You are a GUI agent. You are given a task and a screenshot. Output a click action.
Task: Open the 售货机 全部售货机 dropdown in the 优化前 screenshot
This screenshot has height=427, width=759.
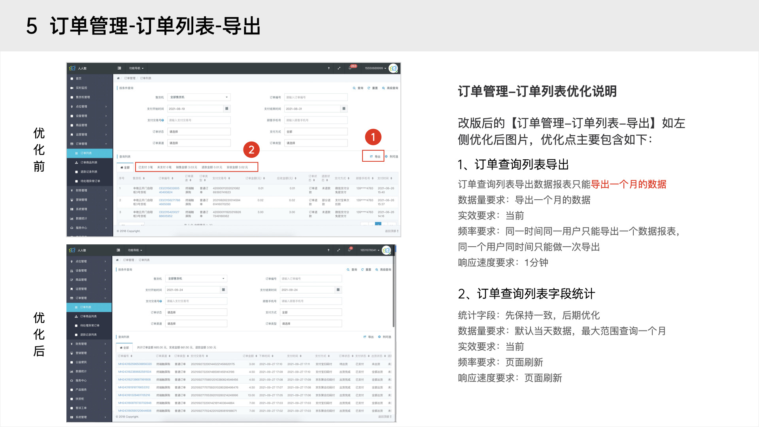(199, 97)
